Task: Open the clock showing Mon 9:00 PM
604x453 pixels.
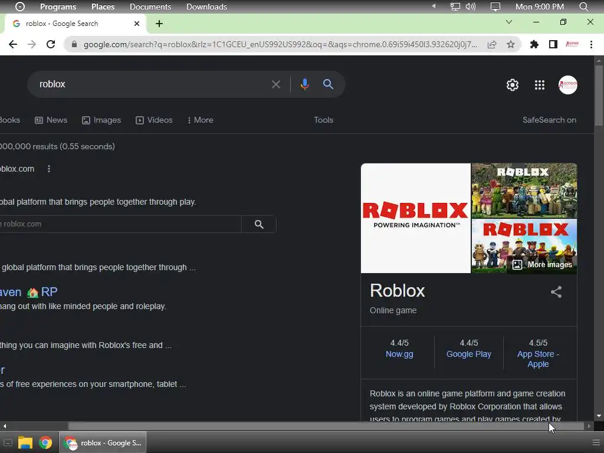Action: (x=539, y=6)
